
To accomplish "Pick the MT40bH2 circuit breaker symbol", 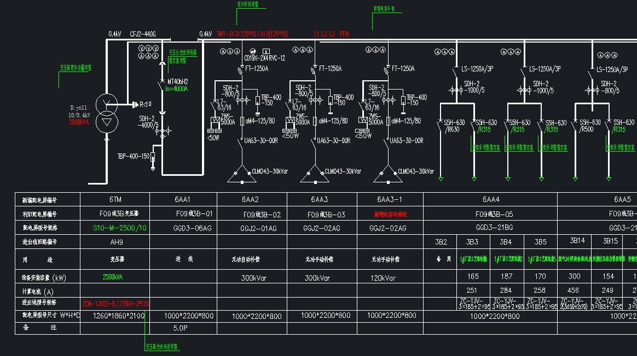I will (162, 85).
